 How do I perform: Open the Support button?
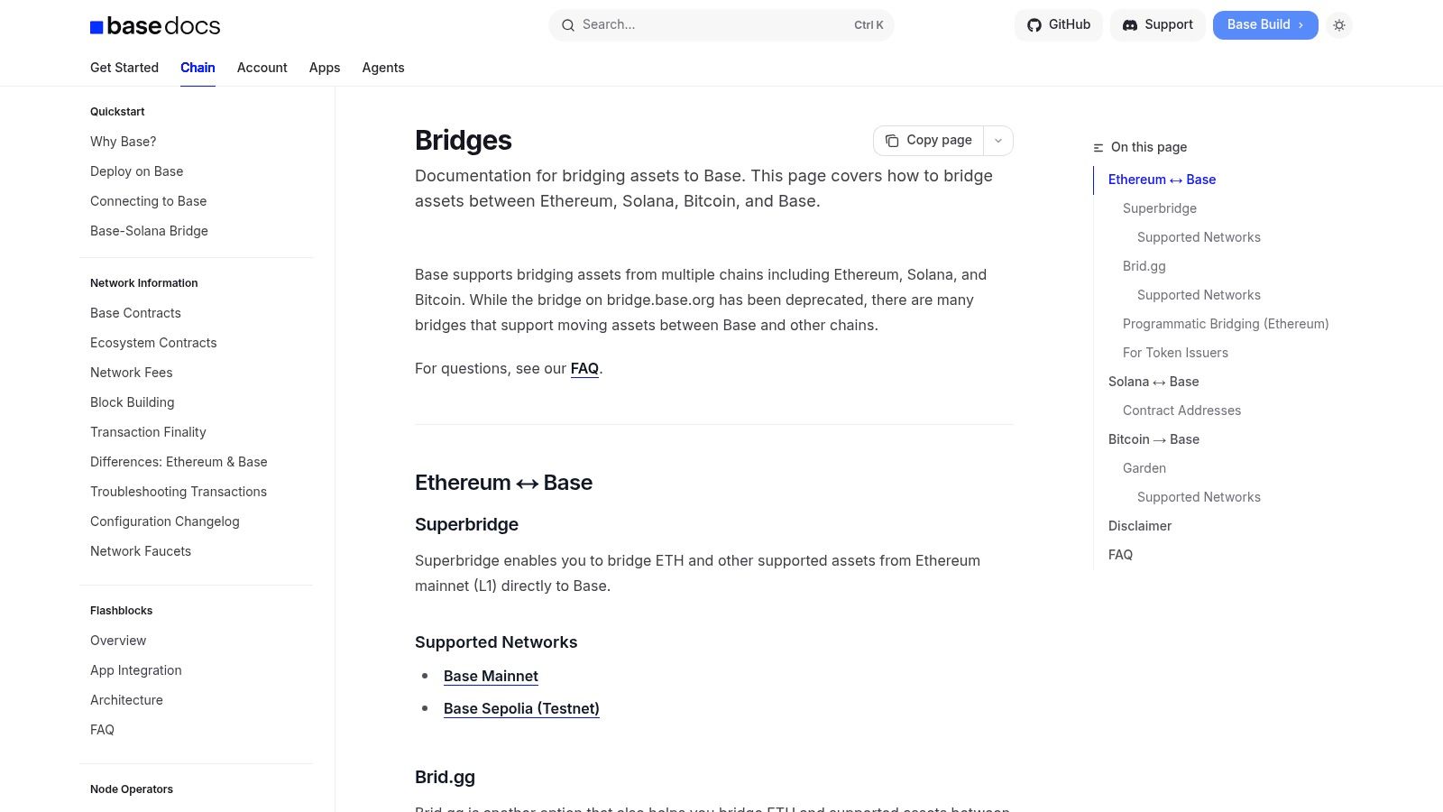pyautogui.click(x=1158, y=25)
